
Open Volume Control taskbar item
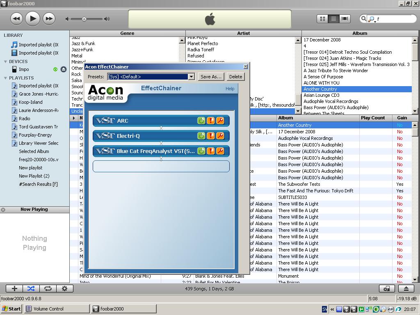pos(57,309)
